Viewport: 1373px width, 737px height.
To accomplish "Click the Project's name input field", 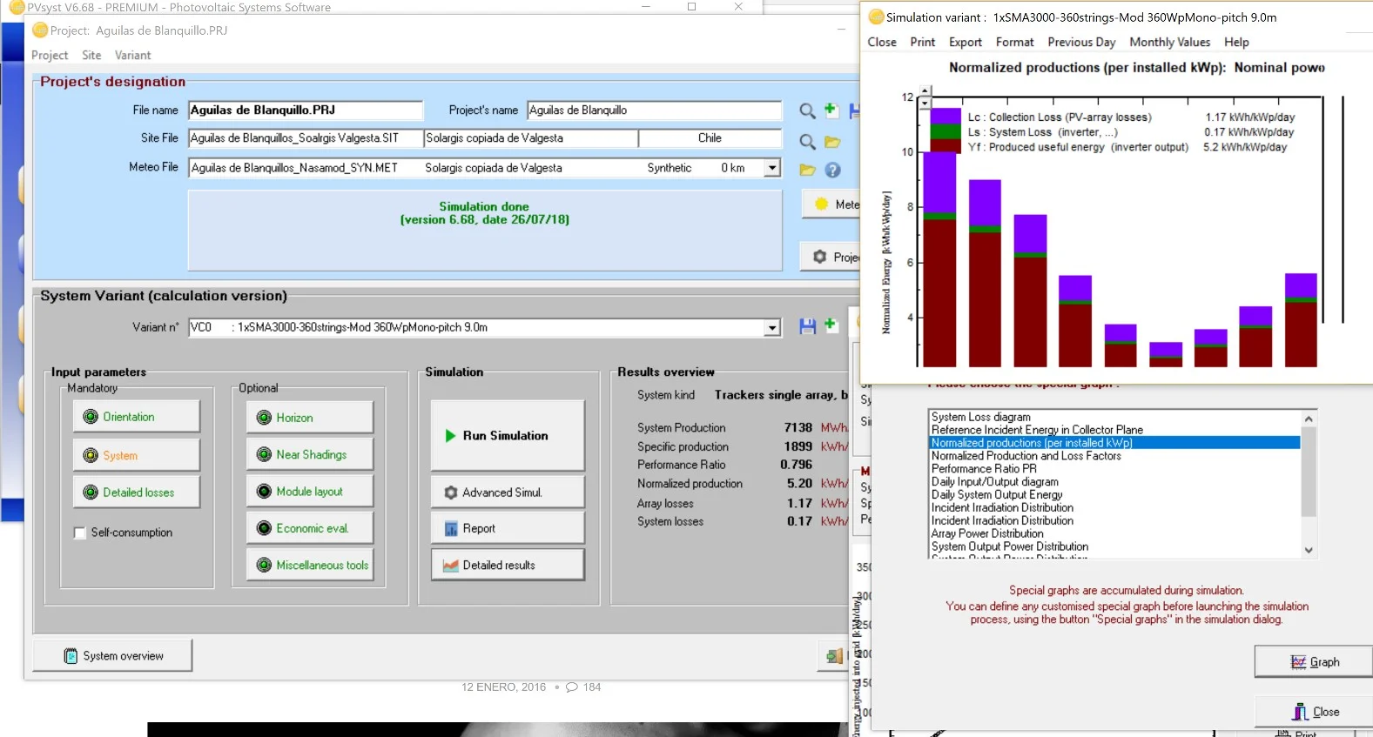I will (x=655, y=111).
